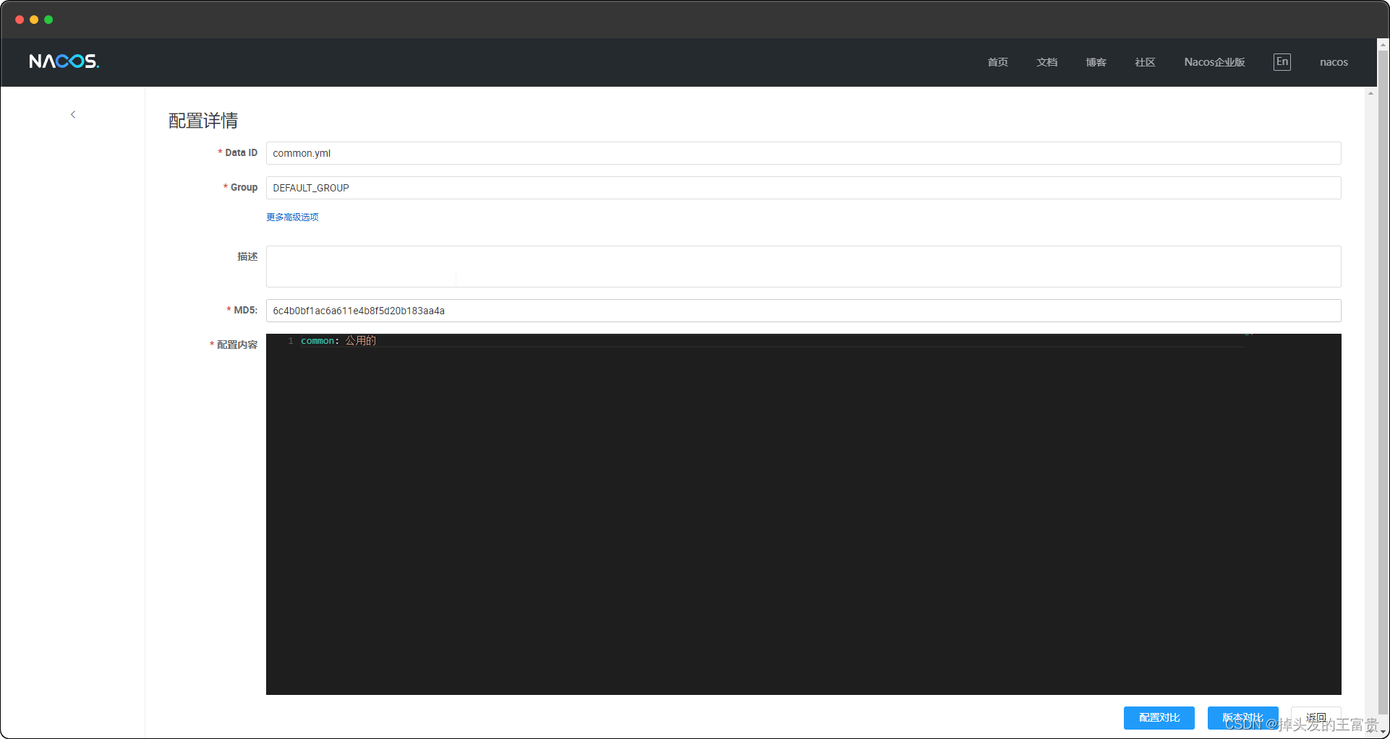Viewport: 1390px width, 739px height.
Task: Click the MD5 value field
Action: [x=803, y=311]
